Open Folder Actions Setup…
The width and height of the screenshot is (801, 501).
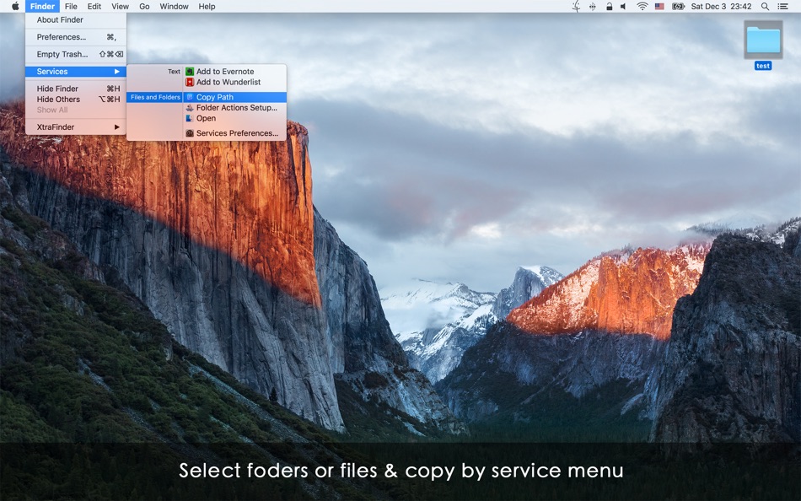234,108
